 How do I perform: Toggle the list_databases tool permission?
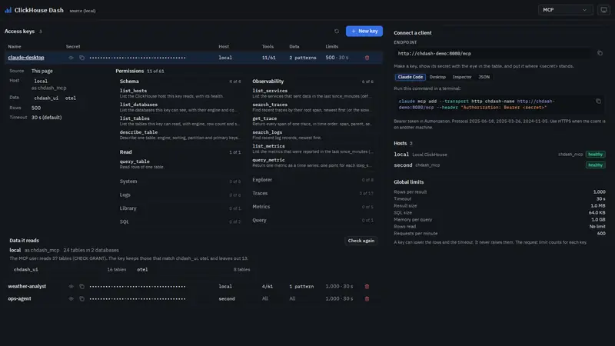[180, 107]
